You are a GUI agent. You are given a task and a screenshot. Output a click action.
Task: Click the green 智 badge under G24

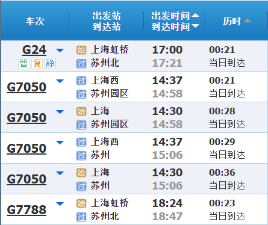[x=23, y=63]
